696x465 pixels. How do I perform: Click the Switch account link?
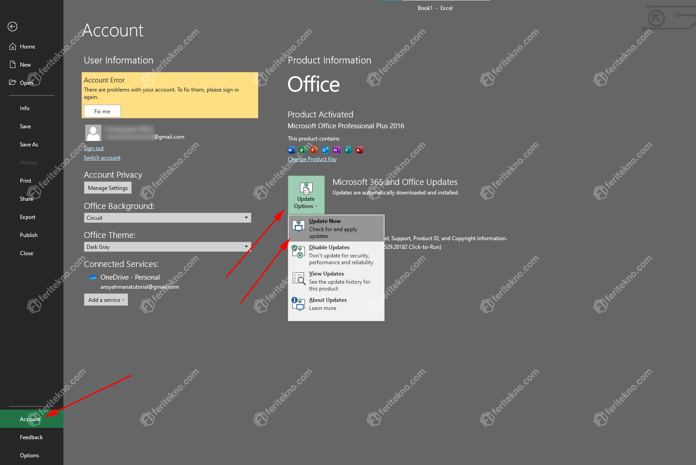click(102, 158)
